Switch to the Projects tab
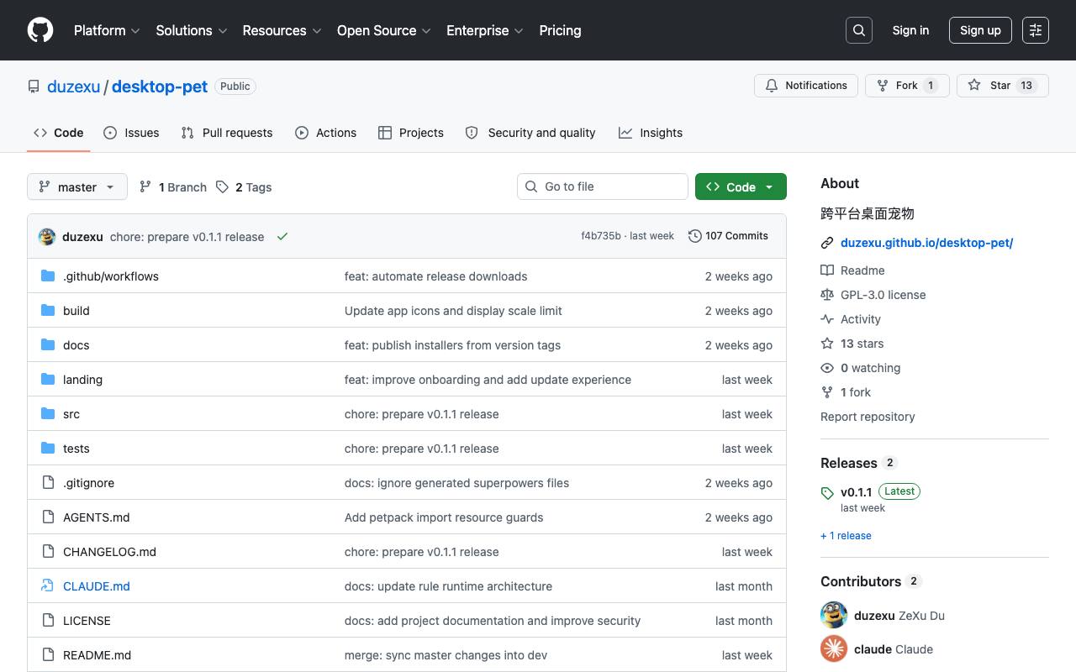The image size is (1076, 672). [411, 133]
